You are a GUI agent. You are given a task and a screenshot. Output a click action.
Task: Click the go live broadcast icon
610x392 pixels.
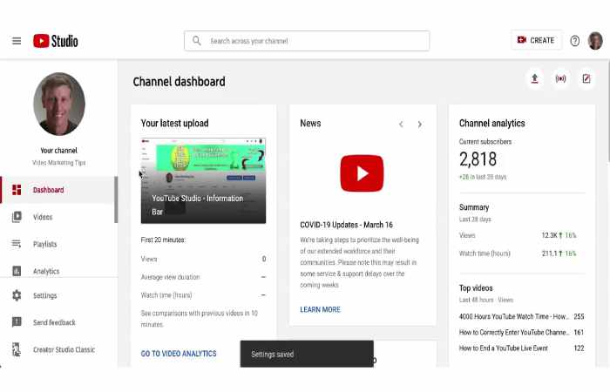[x=560, y=78]
